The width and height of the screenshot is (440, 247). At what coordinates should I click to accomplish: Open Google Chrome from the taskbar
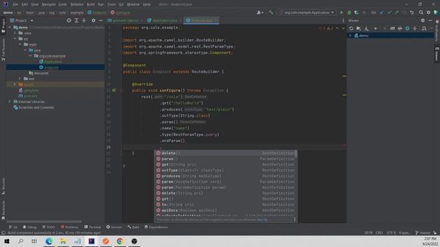(x=120, y=241)
